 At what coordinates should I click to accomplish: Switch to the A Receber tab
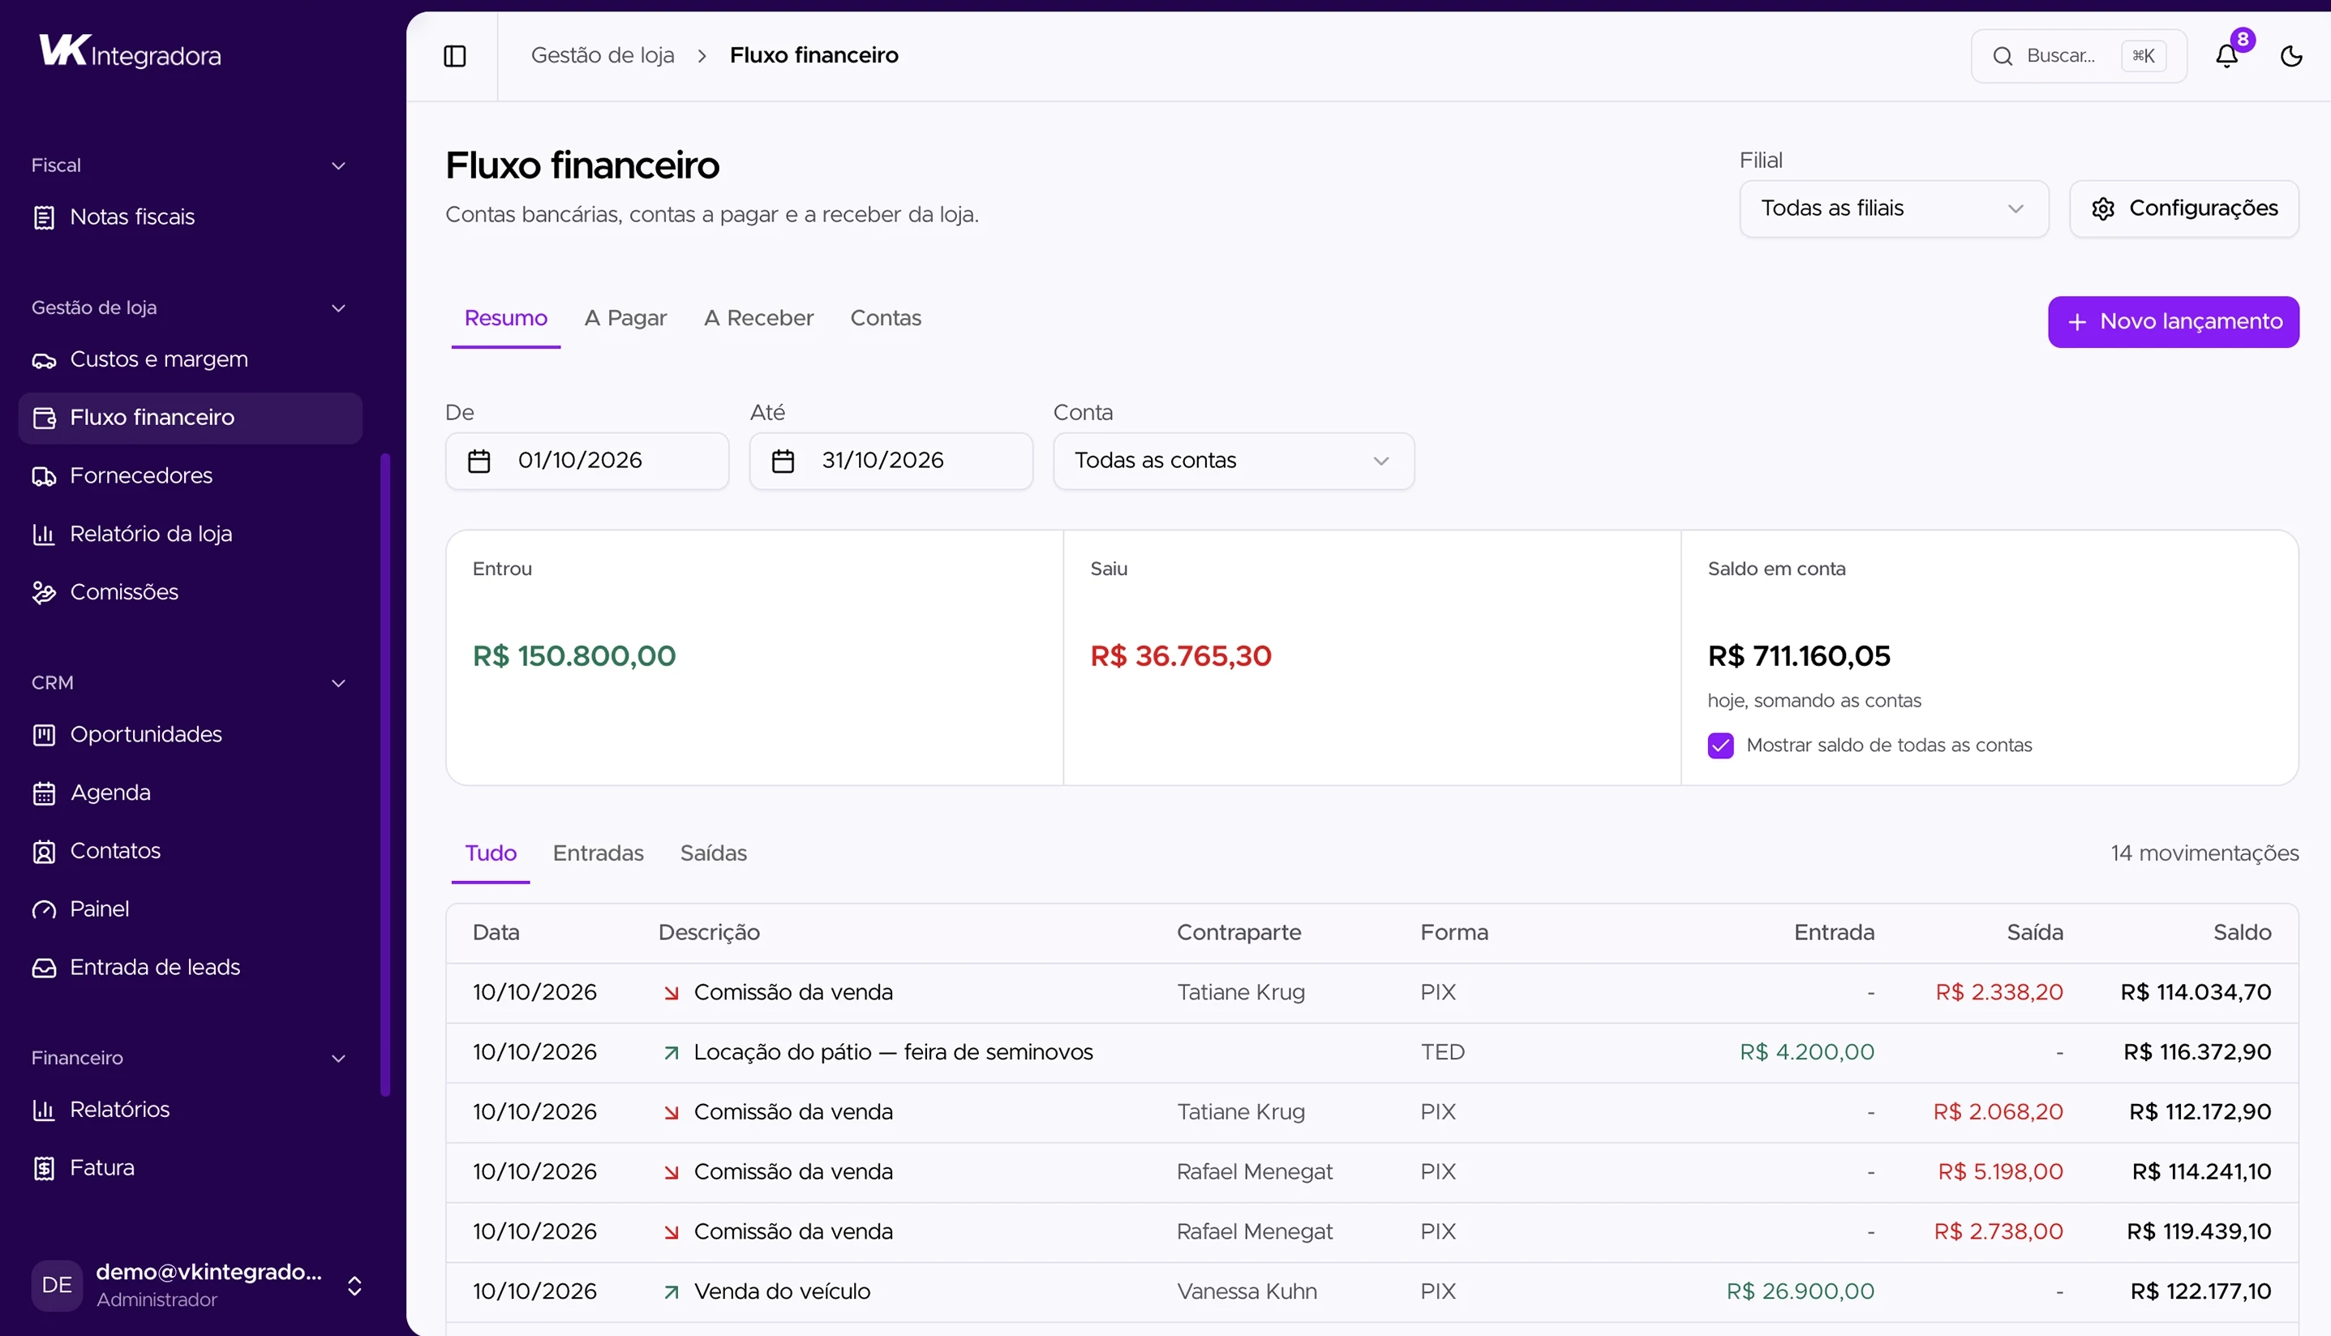[758, 319]
